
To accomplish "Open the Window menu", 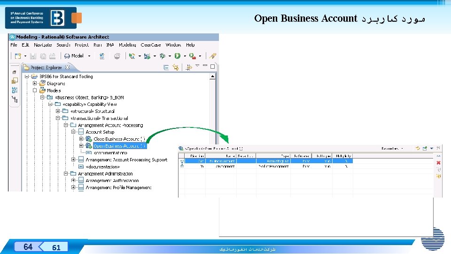I will point(173,45).
